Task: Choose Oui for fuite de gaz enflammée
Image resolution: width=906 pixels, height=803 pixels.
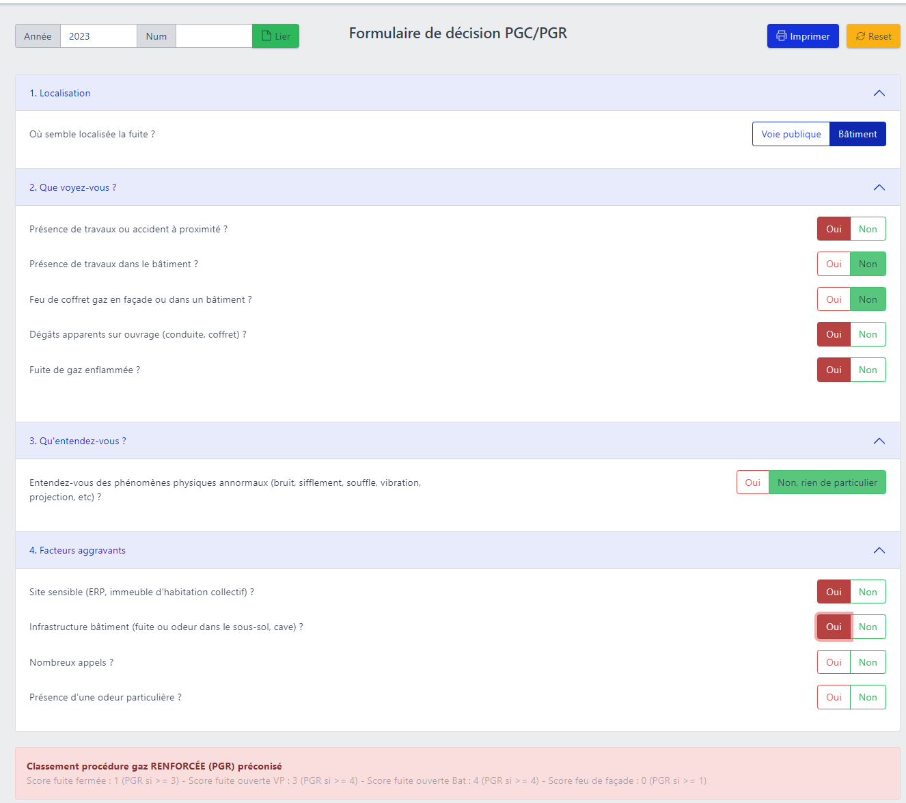Action: 834,370
